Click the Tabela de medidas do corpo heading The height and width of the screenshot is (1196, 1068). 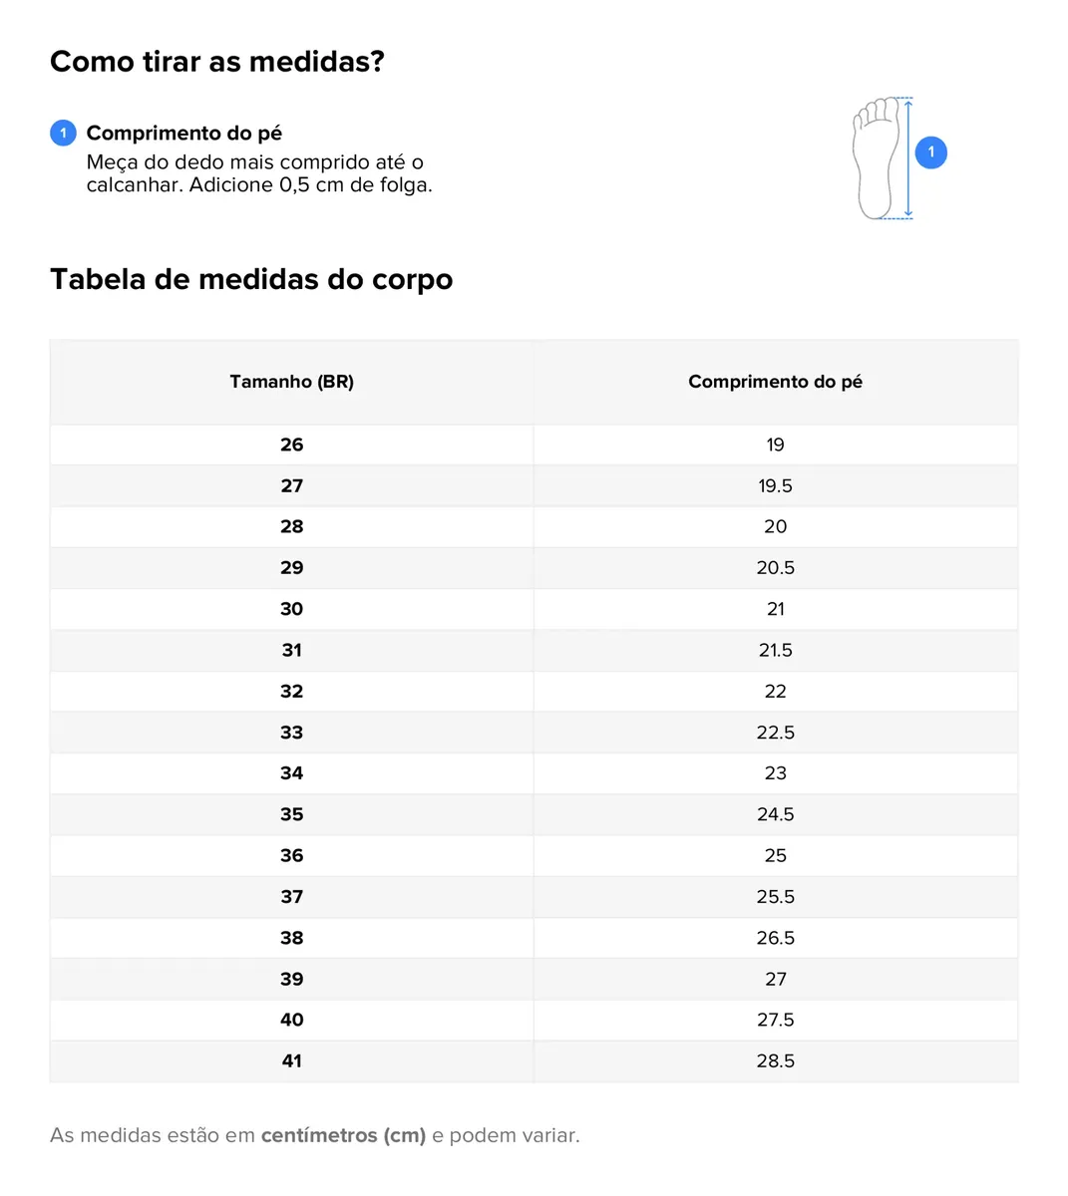coord(251,279)
